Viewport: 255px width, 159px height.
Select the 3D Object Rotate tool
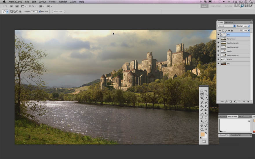[202, 126]
